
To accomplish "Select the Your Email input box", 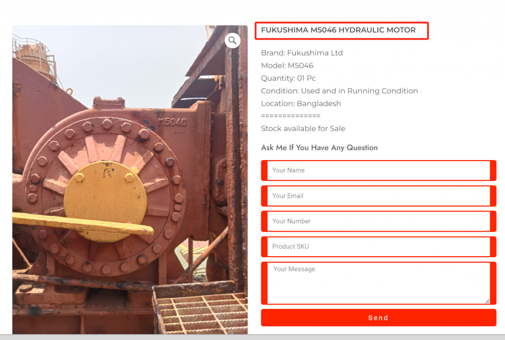I will pos(378,196).
